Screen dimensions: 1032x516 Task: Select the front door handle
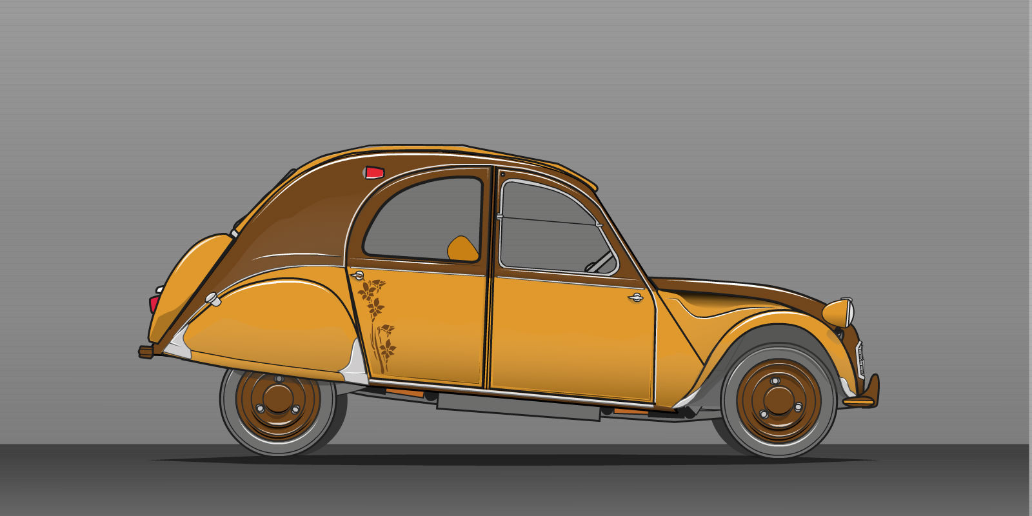(635, 297)
